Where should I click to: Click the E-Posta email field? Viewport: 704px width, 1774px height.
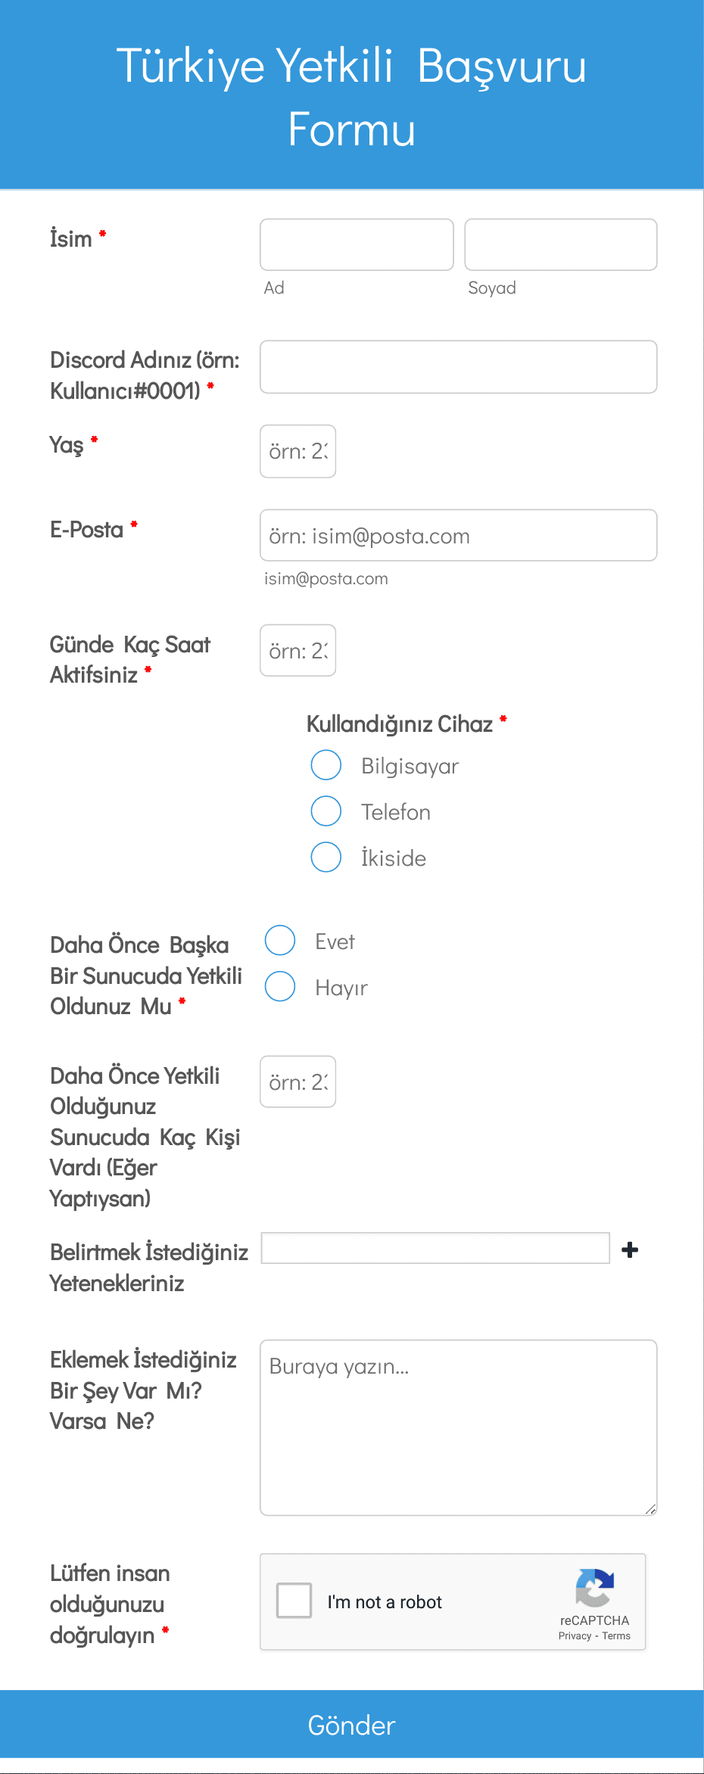click(x=458, y=535)
